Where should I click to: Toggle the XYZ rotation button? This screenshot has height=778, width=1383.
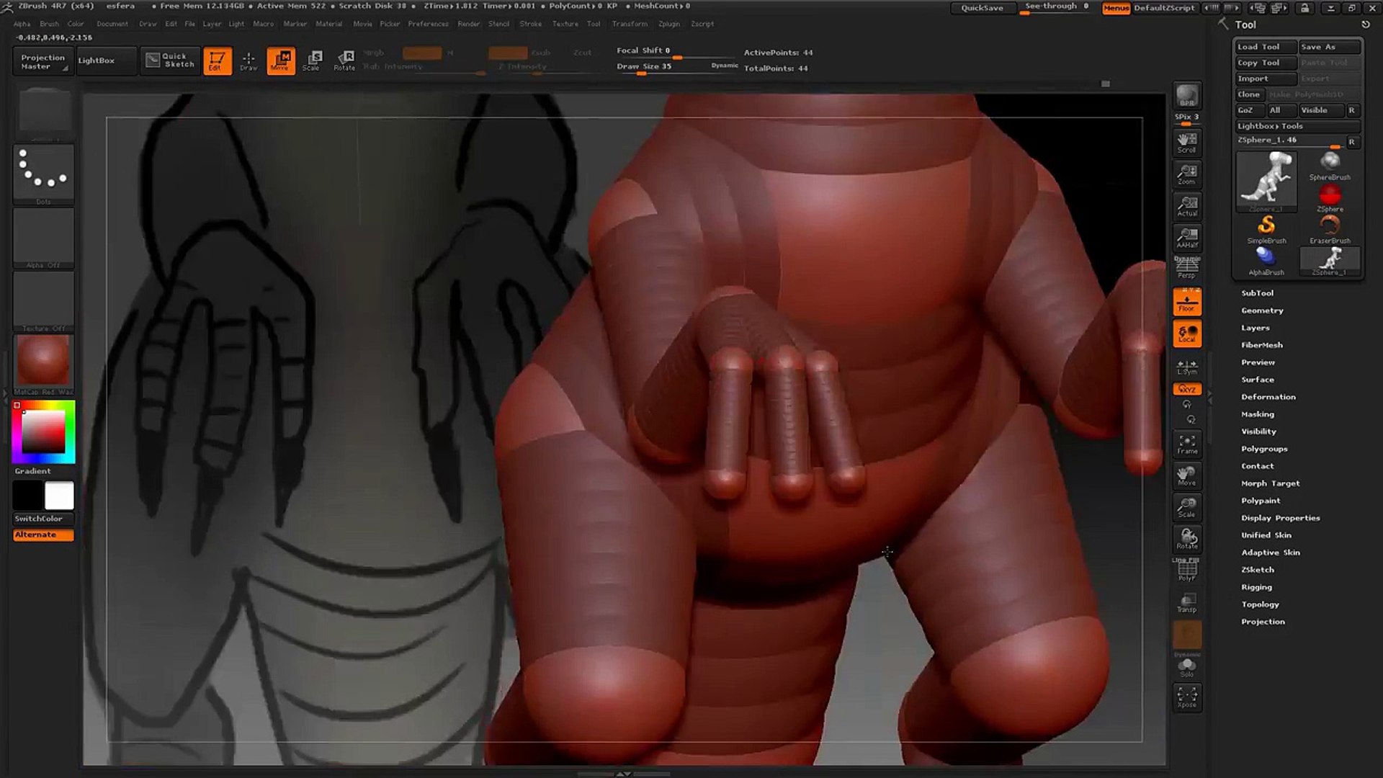(x=1186, y=389)
